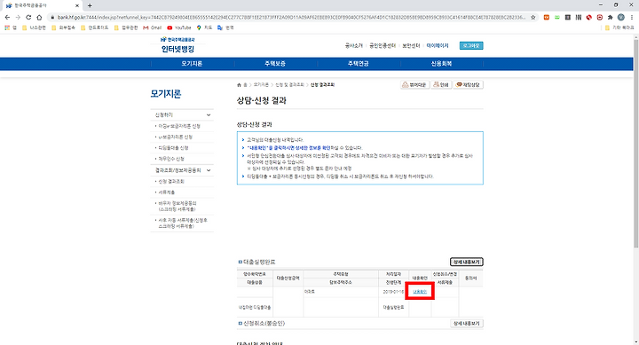Open the 주택연금 main menu
The image size is (639, 345).
pyautogui.click(x=359, y=64)
